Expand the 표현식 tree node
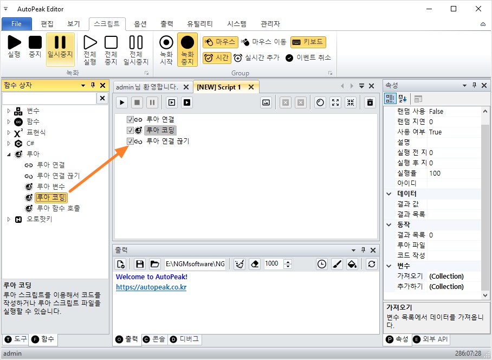Screen dimensions: 492x360 [x=9, y=132]
